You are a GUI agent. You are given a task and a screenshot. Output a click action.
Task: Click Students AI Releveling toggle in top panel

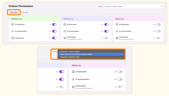click(x=106, y=38)
